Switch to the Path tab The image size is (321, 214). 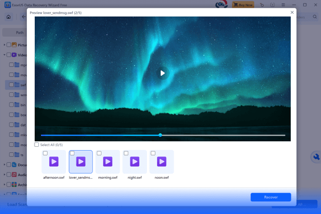(x=20, y=32)
